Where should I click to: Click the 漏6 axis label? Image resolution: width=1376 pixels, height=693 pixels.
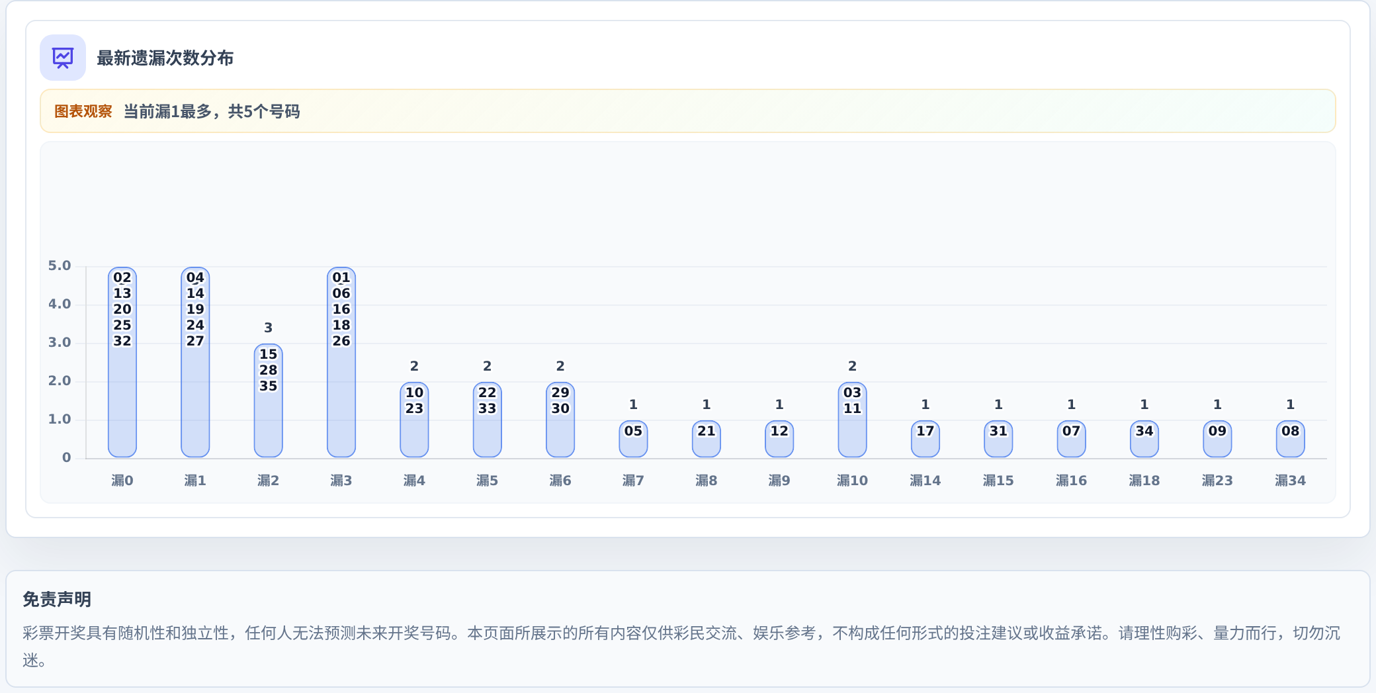coord(560,481)
